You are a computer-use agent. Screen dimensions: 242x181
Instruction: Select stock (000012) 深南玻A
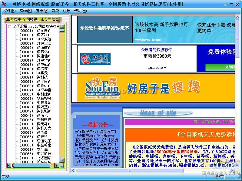tap(35, 48)
